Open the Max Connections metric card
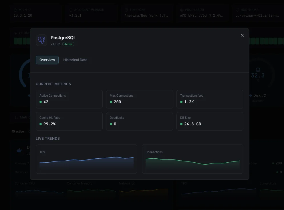 [x=140, y=99]
